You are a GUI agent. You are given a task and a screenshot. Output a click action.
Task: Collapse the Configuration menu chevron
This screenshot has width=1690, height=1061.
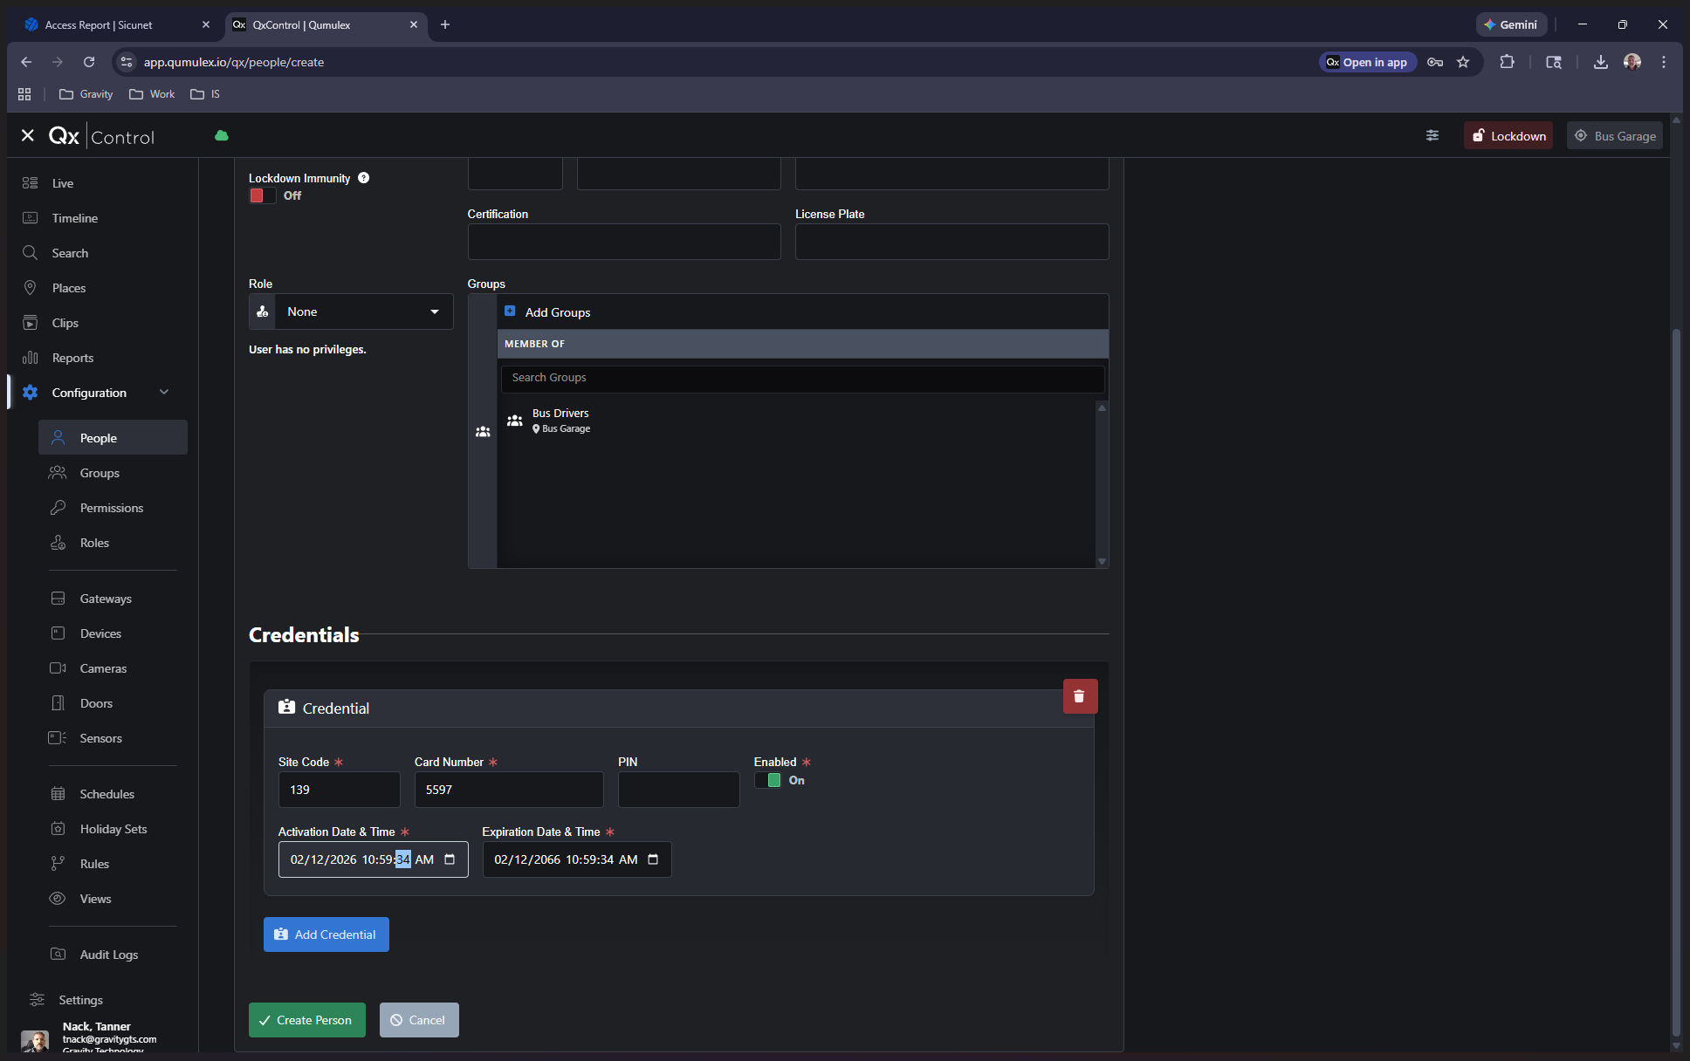(164, 393)
